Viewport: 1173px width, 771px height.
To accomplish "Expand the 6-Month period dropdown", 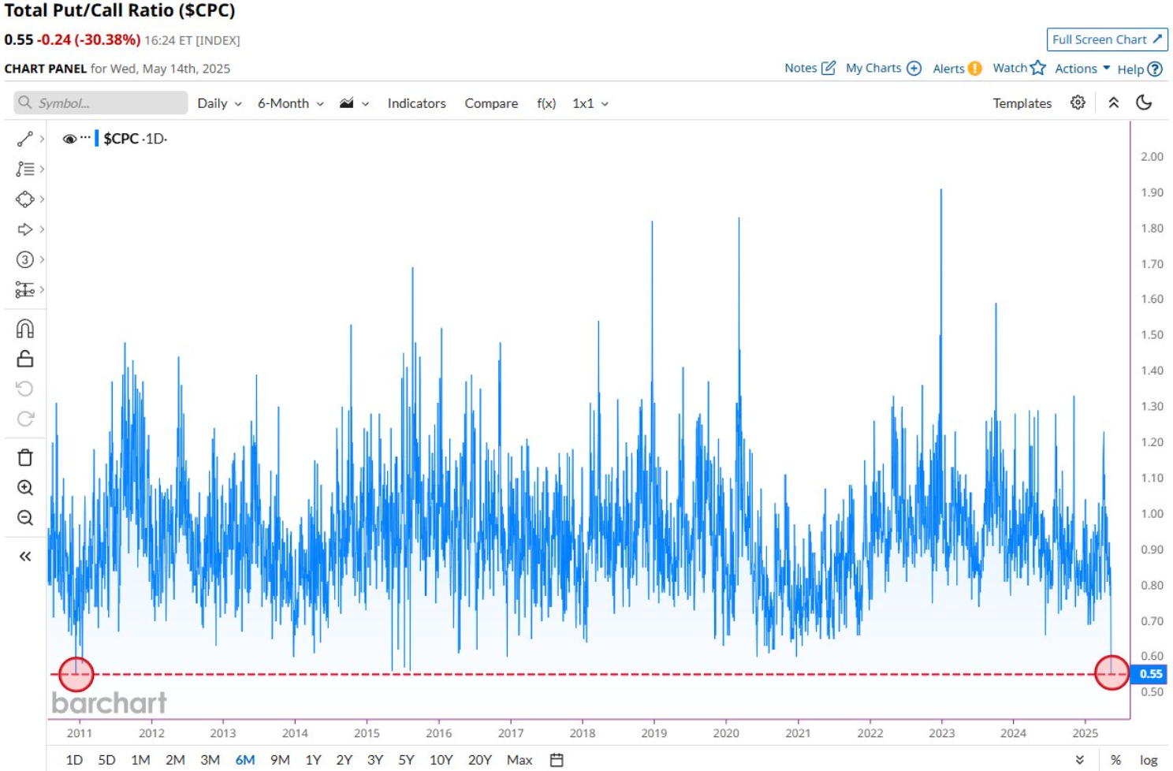I will click(x=290, y=103).
